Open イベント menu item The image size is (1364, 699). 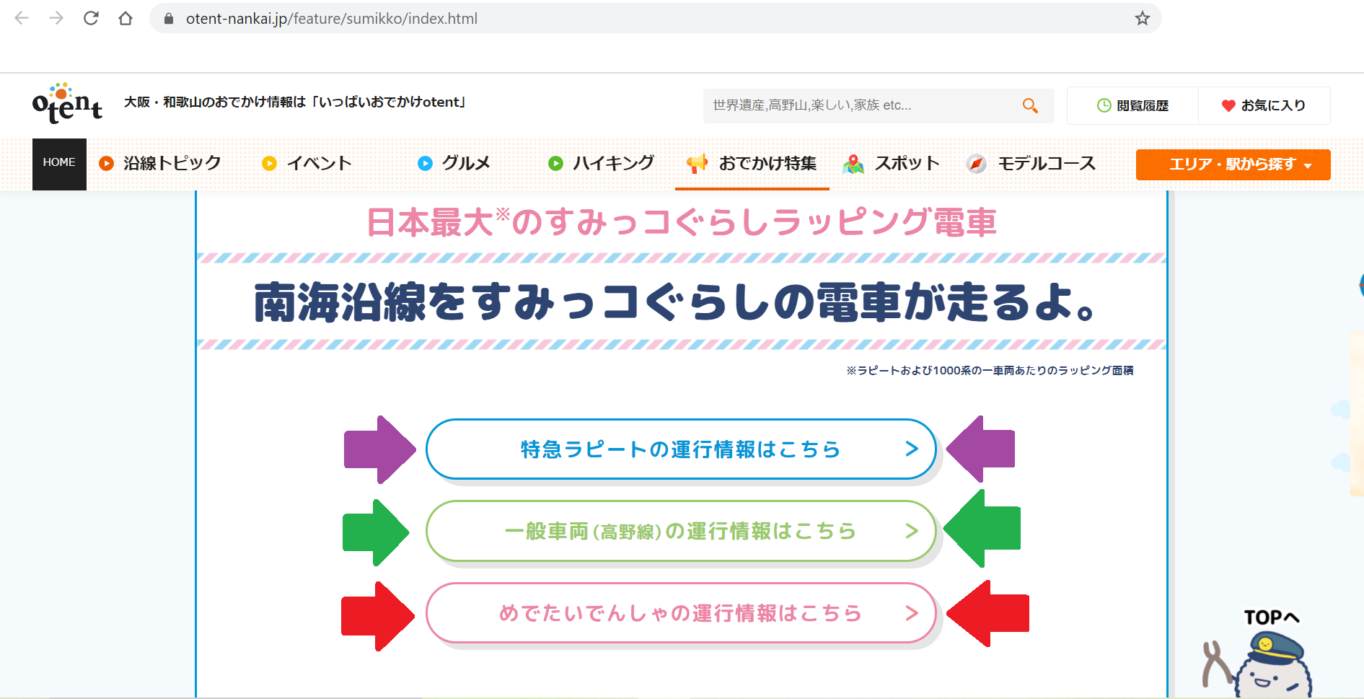pos(307,163)
